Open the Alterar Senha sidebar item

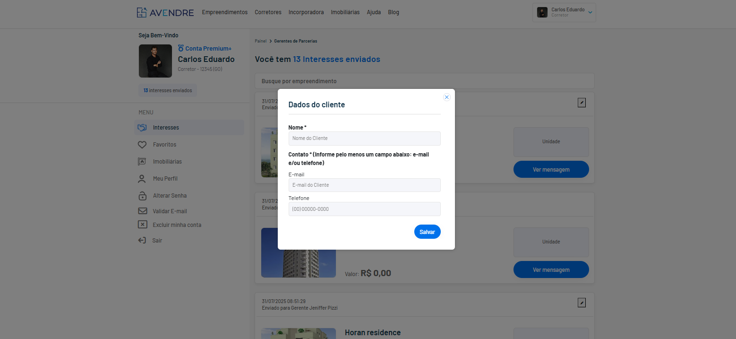(170, 196)
